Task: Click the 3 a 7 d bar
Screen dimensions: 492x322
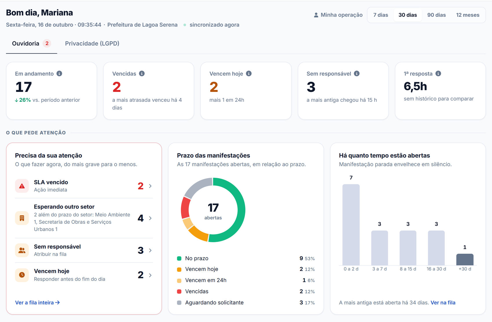Action: point(379,248)
